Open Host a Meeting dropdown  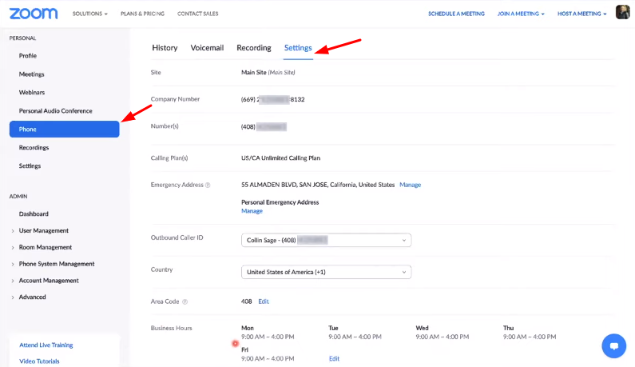582,14
